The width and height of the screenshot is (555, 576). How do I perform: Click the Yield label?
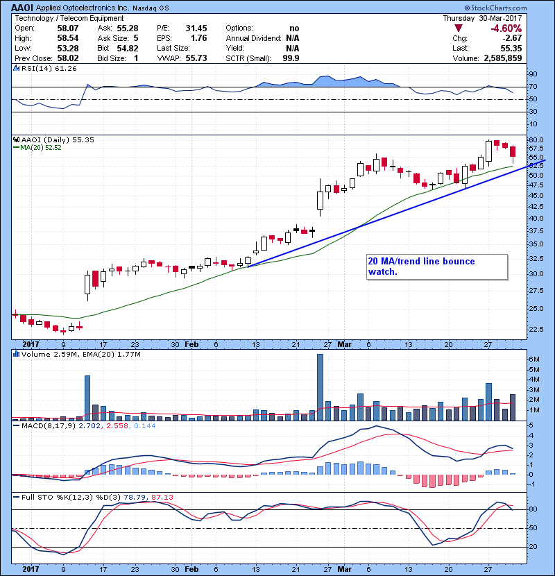(234, 48)
